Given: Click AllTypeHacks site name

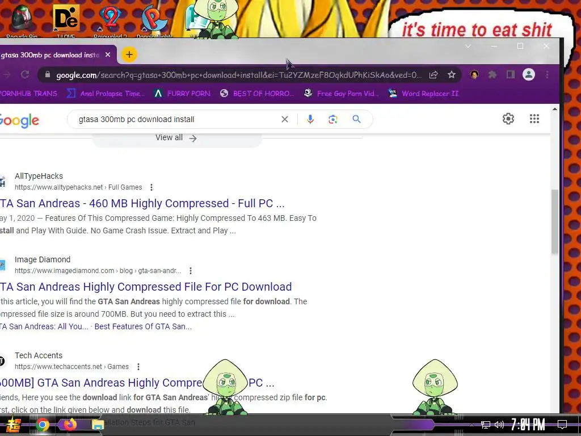Looking at the screenshot, I should coord(39,176).
